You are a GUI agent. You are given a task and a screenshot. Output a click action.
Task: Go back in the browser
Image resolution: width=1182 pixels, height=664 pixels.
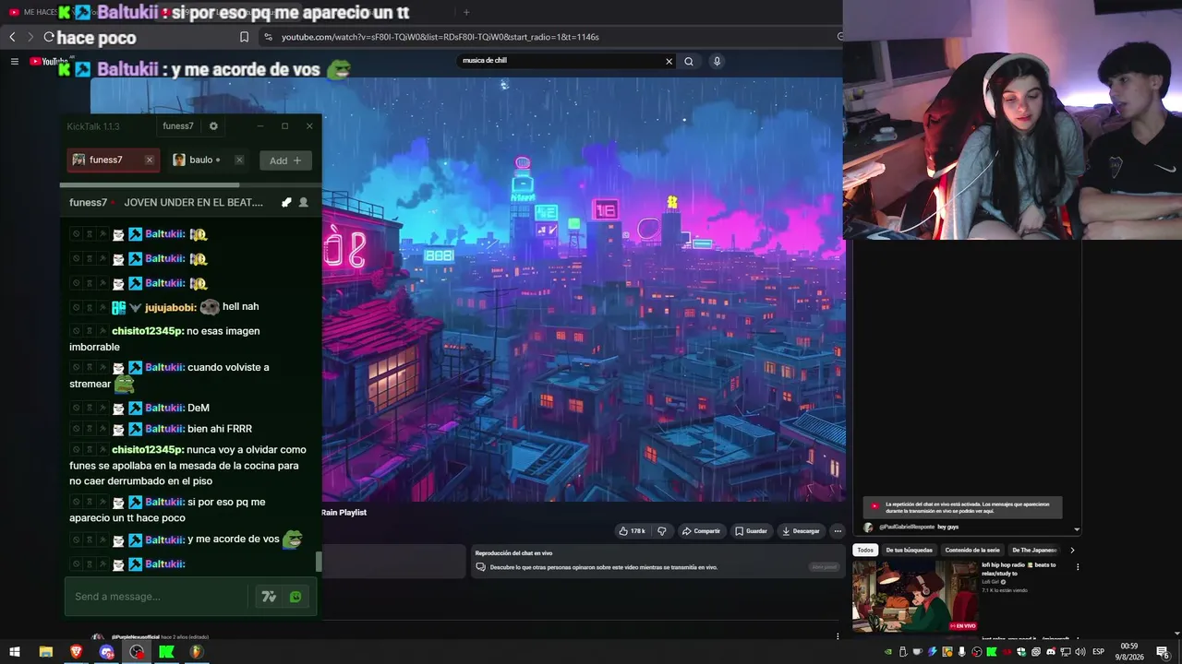pos(12,37)
